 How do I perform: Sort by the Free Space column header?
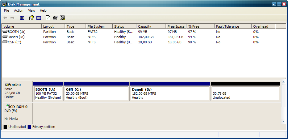pos(176,26)
